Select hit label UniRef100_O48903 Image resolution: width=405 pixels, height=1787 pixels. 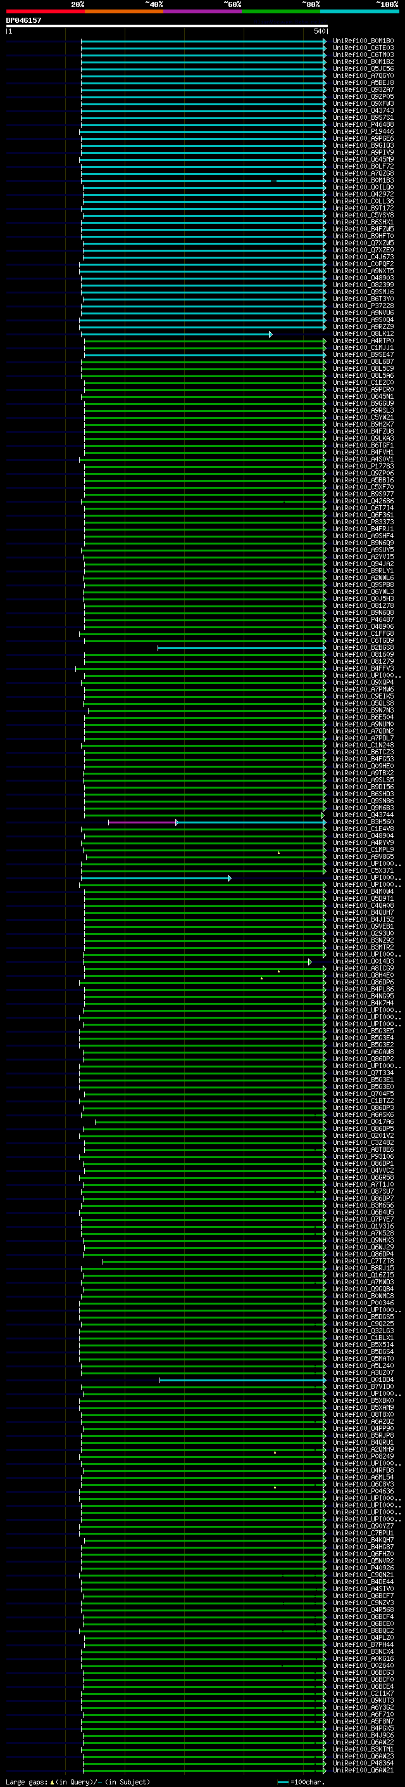[x=363, y=278]
